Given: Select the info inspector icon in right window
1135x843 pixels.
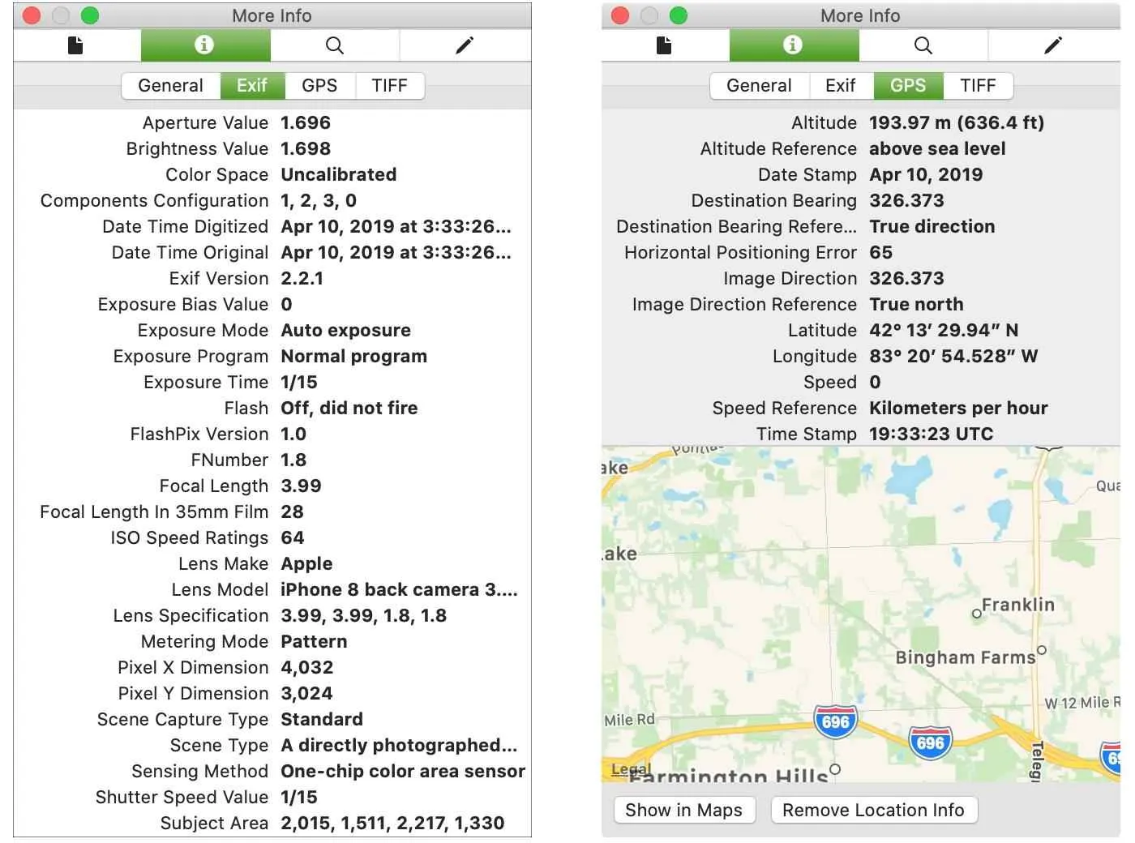Looking at the screenshot, I should pos(794,45).
